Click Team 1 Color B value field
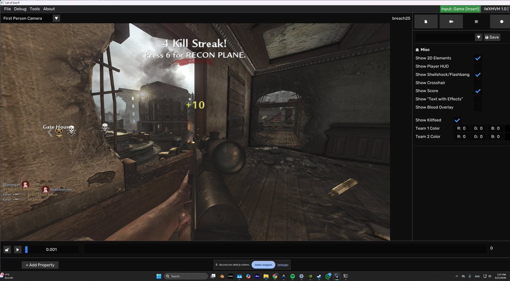 (495, 128)
